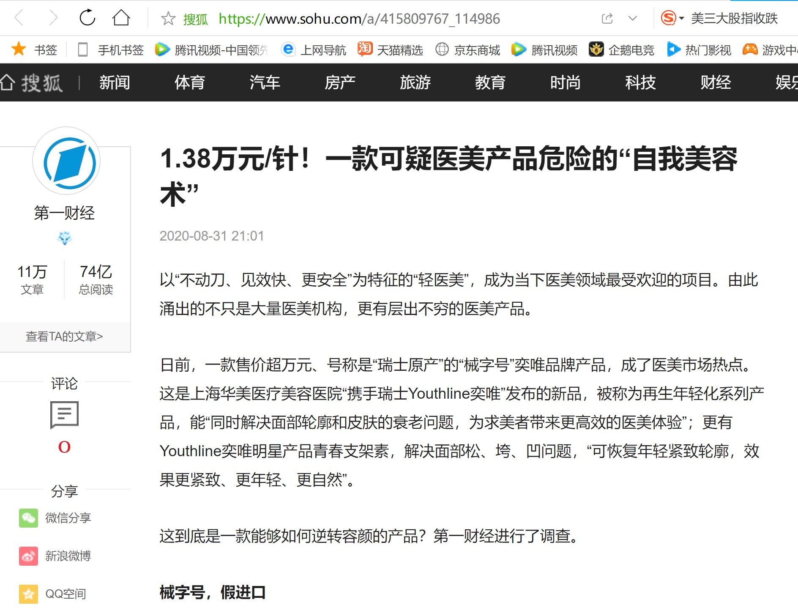Click the site label 搜狐 in address bar

point(195,19)
